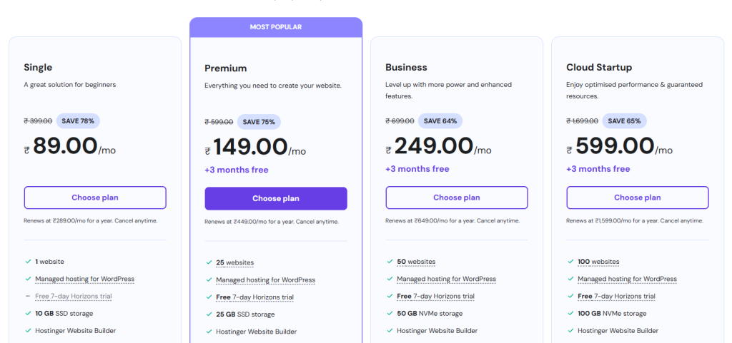The height and width of the screenshot is (343, 732).
Task: Click Choose plan for the Single plan
Action: pyautogui.click(x=95, y=198)
